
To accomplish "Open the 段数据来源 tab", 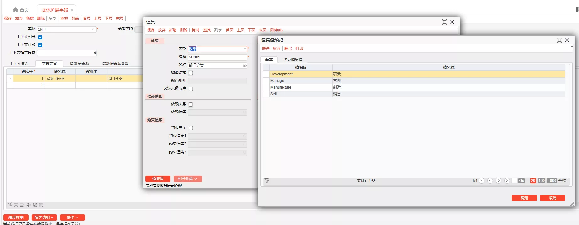I will (x=79, y=64).
